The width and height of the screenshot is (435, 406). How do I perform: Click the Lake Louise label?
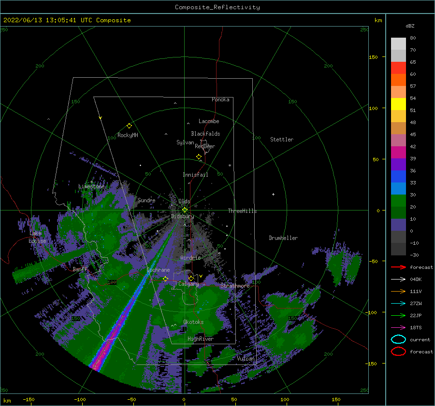coord(37,237)
